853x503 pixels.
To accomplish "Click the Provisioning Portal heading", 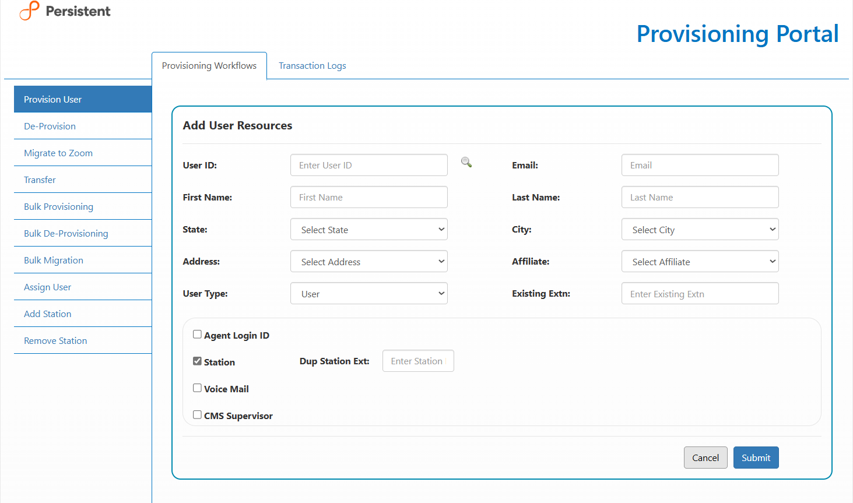I will tap(738, 34).
